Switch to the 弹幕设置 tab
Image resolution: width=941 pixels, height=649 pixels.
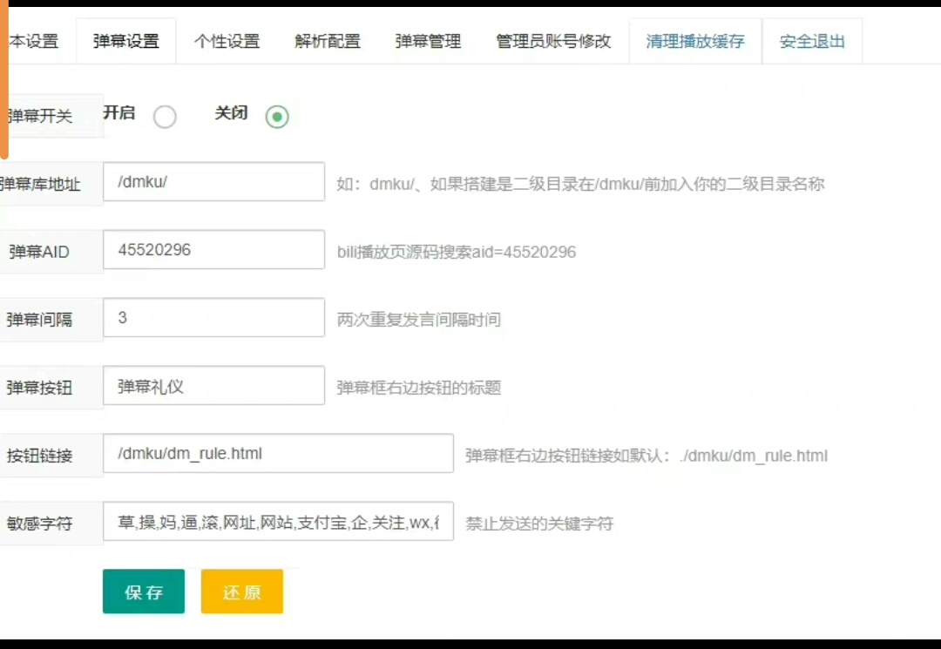pos(126,42)
